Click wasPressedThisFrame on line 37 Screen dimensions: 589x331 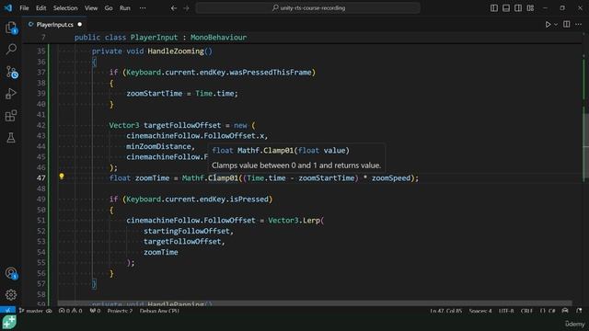pyautogui.click(x=270, y=73)
